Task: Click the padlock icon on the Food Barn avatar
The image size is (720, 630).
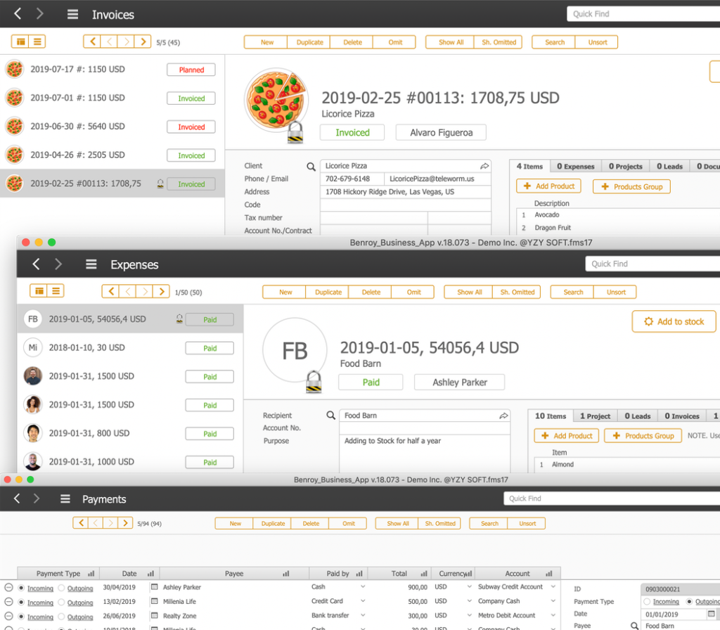Action: click(314, 382)
